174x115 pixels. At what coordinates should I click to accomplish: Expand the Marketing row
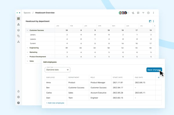[28, 52]
